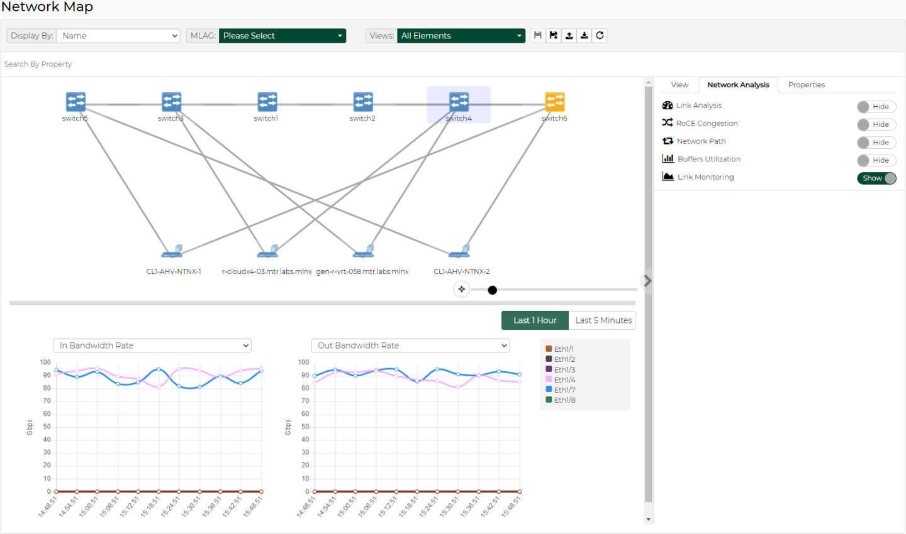The width and height of the screenshot is (906, 534).
Task: Click the download icon in the toolbar
Action: point(584,36)
